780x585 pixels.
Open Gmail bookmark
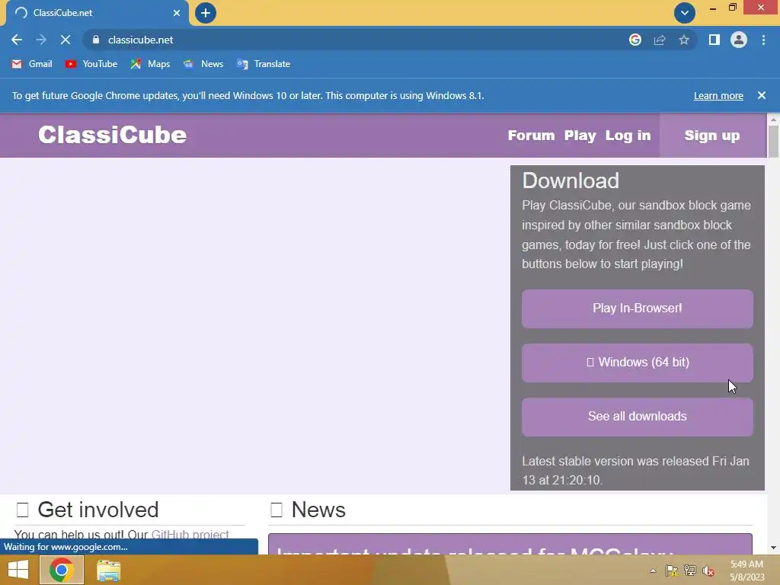[32, 64]
